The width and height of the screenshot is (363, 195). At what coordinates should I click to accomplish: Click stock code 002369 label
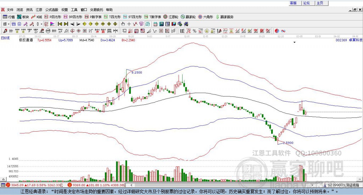[x=341, y=40]
